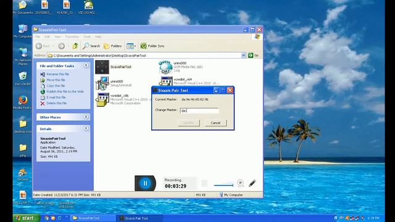Screen dimensions: 395x222
Task: Open the desktop icons folder on desktop
Action: pyautogui.click(x=23, y=126)
